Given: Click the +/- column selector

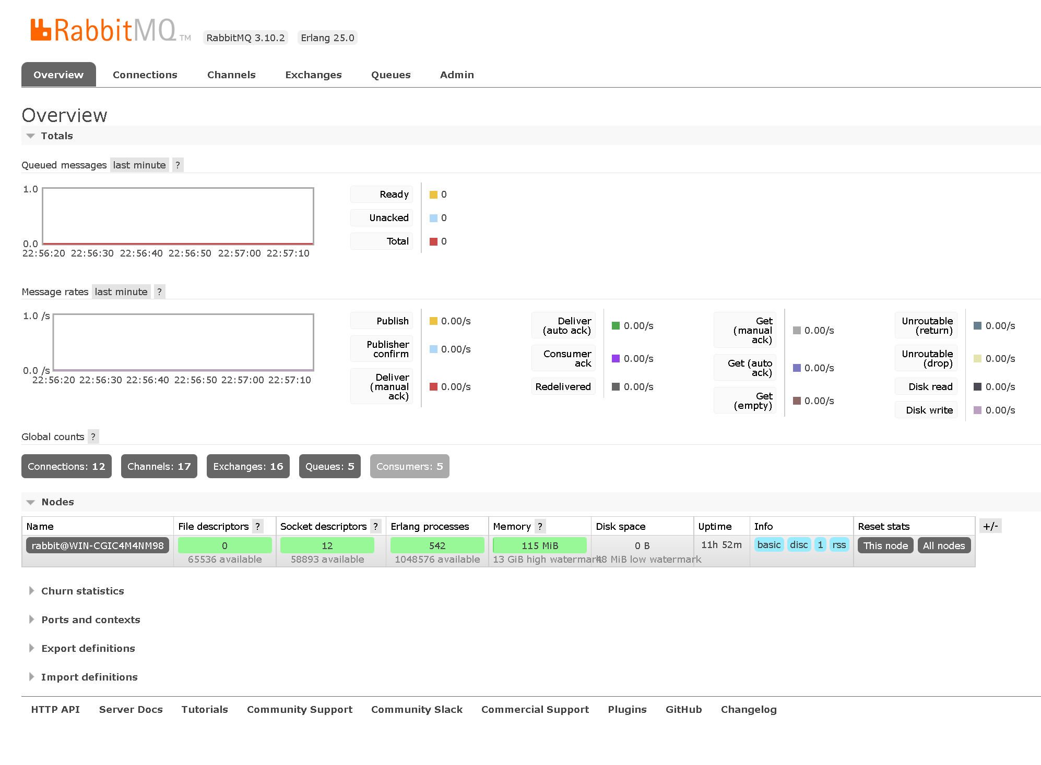Looking at the screenshot, I should [990, 526].
